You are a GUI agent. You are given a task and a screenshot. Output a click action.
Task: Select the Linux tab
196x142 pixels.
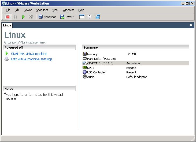[x=7, y=25]
